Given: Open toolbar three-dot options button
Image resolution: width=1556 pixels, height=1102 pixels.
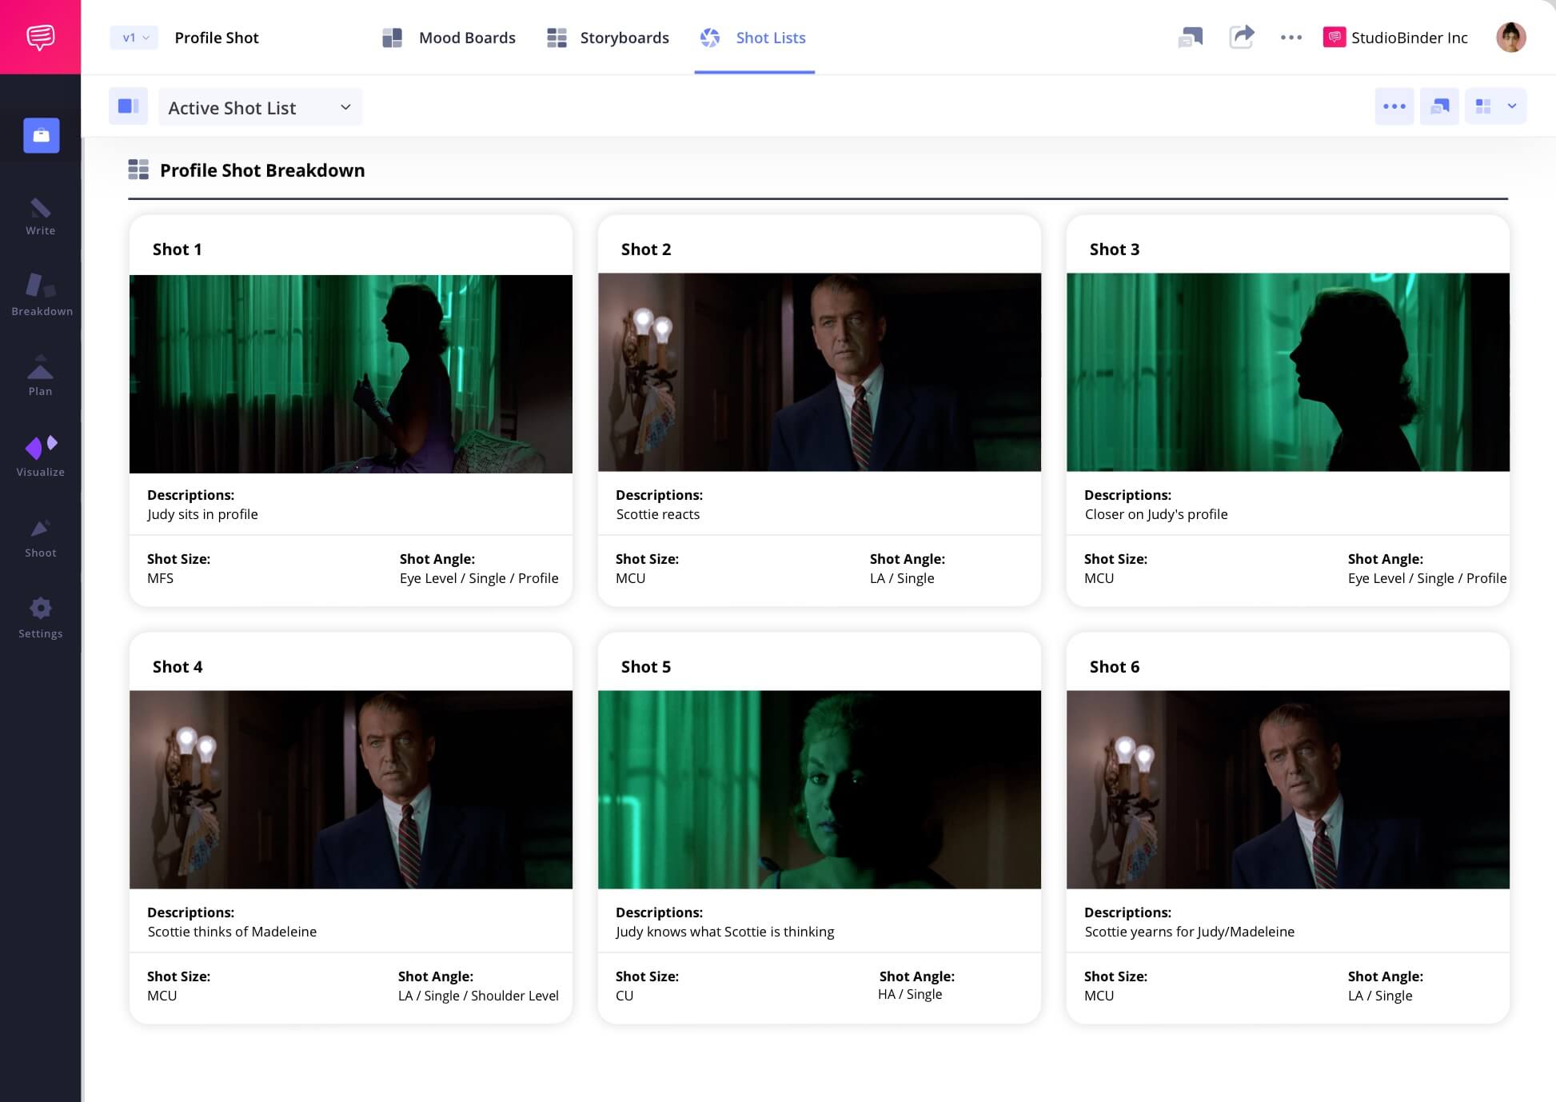Looking at the screenshot, I should pos(1394,106).
